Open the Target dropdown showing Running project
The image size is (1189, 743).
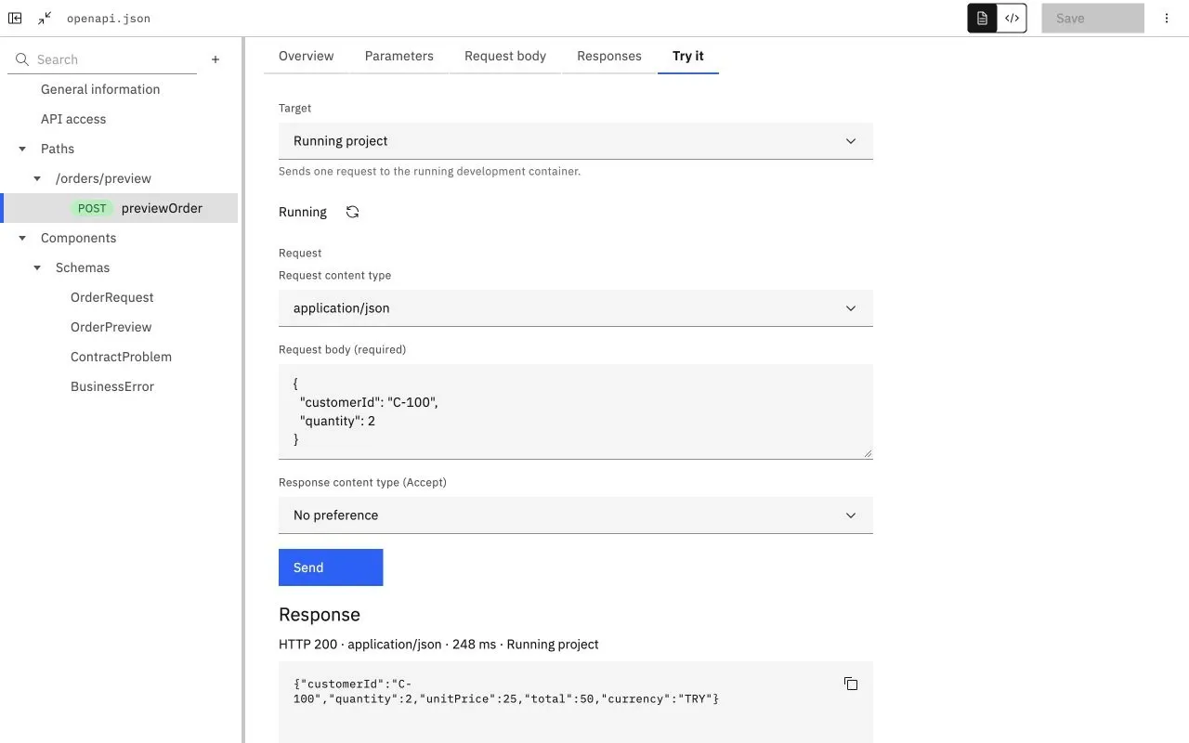[x=576, y=141]
